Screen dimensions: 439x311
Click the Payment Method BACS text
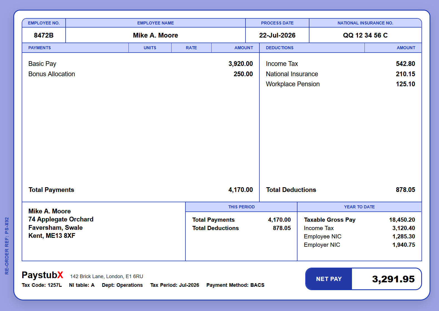[235, 285]
